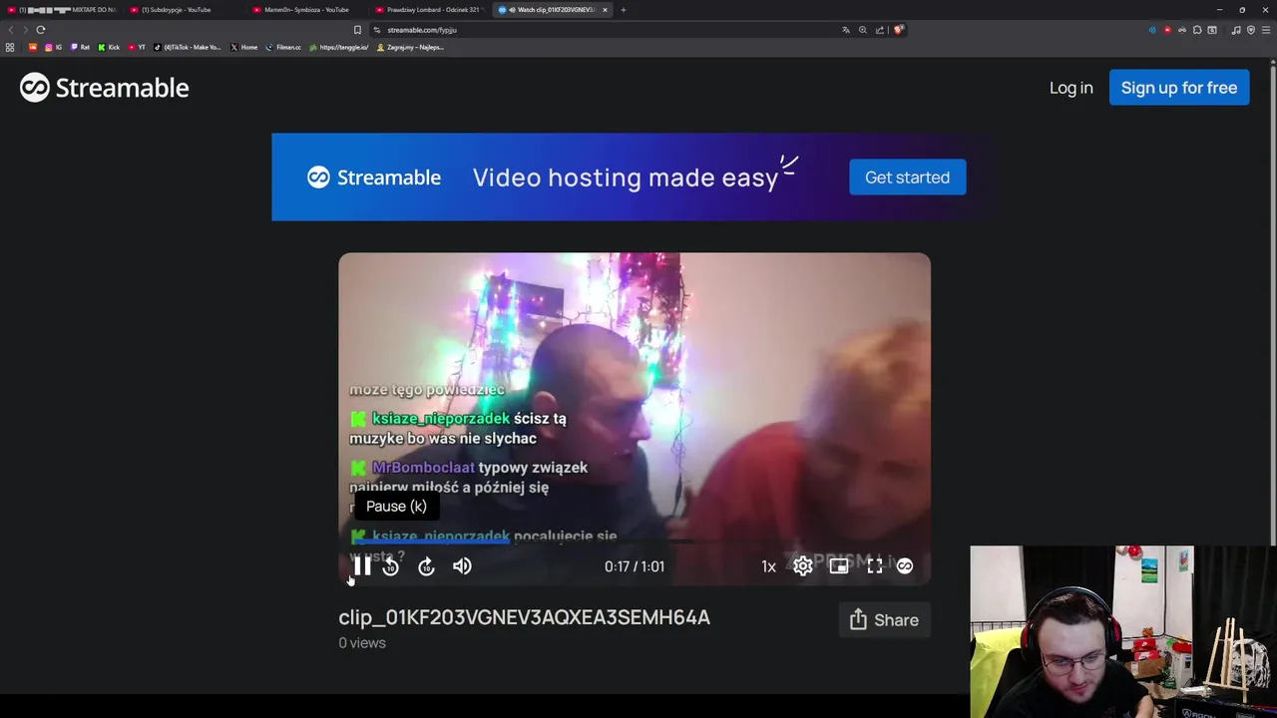The width and height of the screenshot is (1277, 718).
Task: Switch to the Prawdziwy Lombard tab
Action: pos(429,10)
